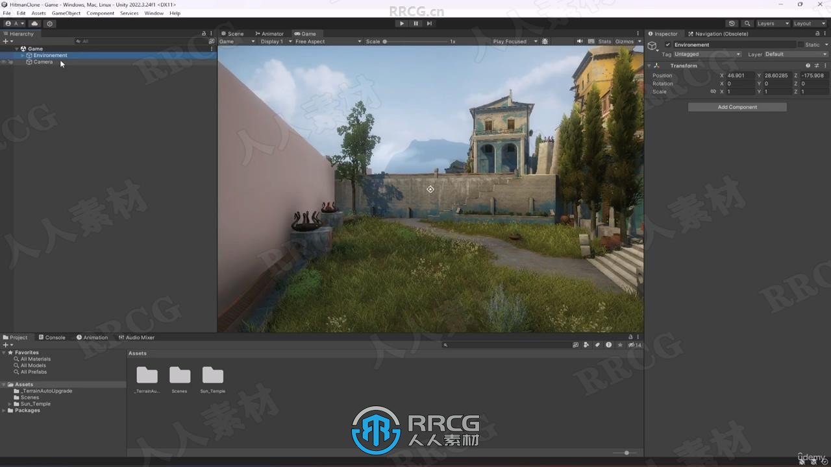831x467 pixels.
Task: Enable the Static checkbox
Action: click(800, 45)
